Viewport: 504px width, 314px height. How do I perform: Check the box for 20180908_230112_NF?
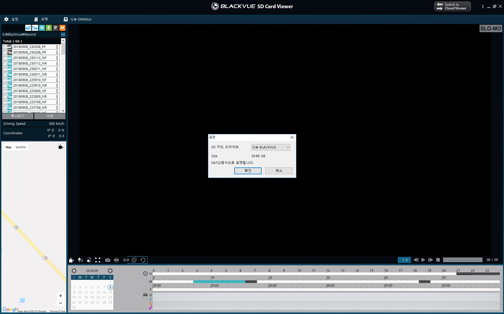[x=4, y=58]
